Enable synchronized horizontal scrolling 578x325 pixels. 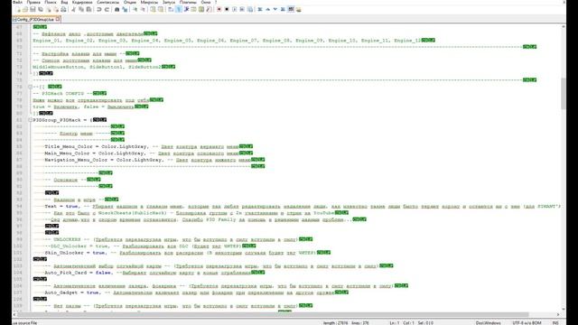161,9
